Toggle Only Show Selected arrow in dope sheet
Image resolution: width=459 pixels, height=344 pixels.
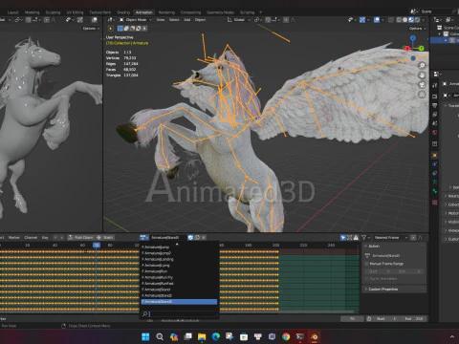point(343,238)
